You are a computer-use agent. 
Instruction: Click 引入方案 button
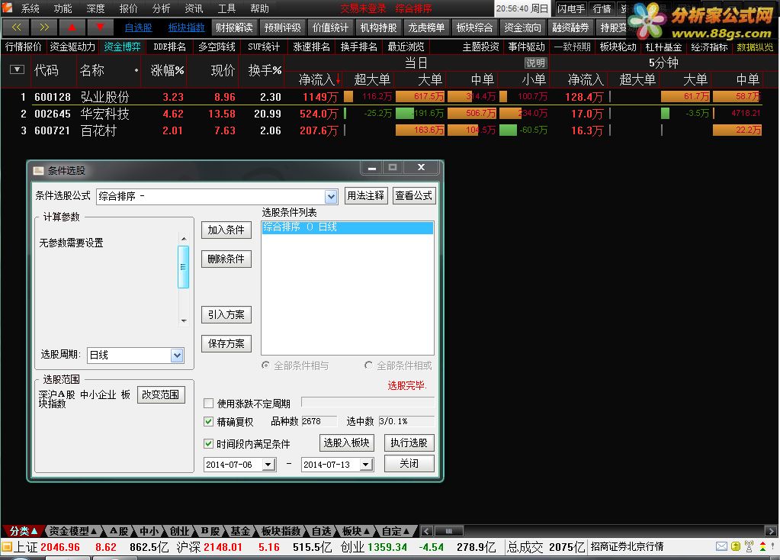(x=226, y=314)
